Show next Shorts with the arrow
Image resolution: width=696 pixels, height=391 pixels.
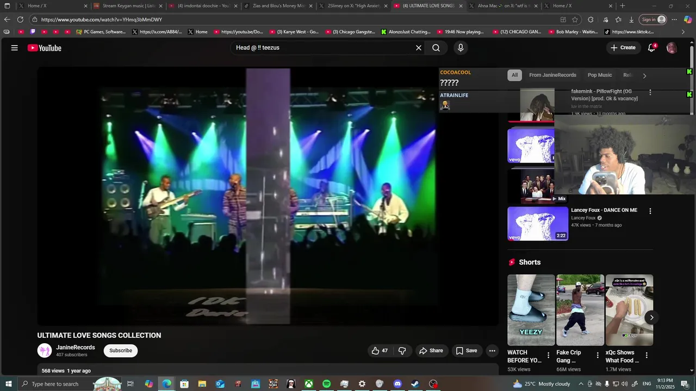click(651, 318)
